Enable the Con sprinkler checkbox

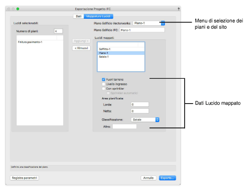click(x=103, y=89)
